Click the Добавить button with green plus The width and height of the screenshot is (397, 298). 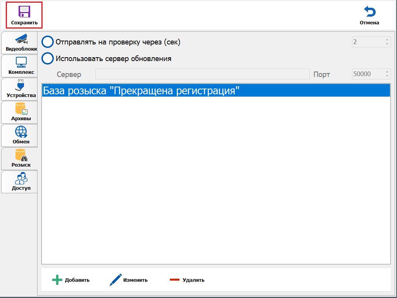pos(71,280)
